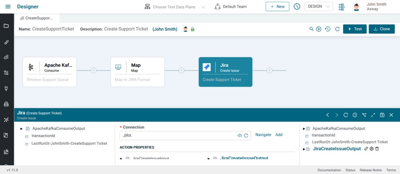Open the network hub sidebar icon
Screen dimensions: 400x174
(x=6, y=120)
